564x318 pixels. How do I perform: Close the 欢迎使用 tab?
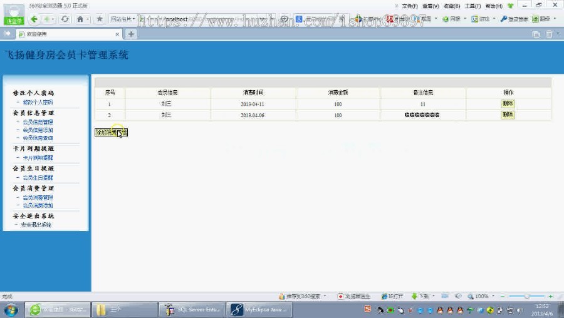pos(117,34)
